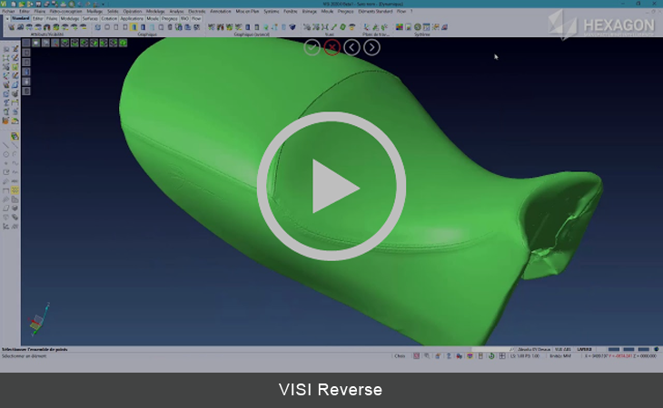Click the 3D axis triad in viewport corner
The width and height of the screenshot is (663, 408).
(x=38, y=320)
